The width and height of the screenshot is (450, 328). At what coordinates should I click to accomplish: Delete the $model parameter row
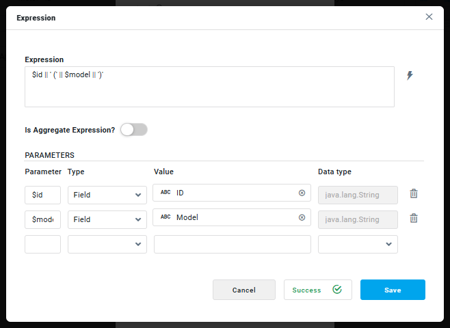414,219
